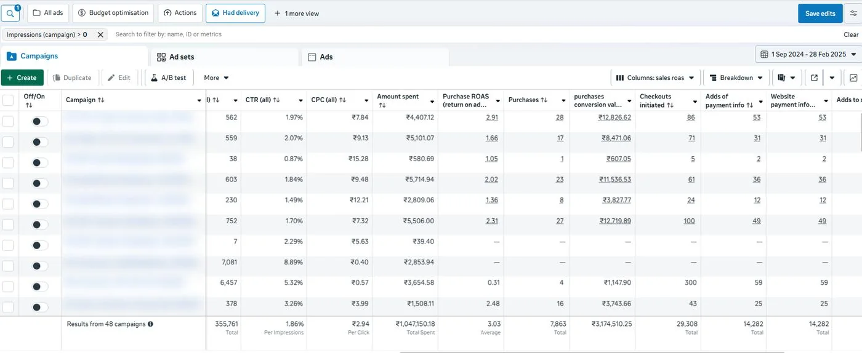
Task: Sort by the Off/On column
Action: click(28, 106)
